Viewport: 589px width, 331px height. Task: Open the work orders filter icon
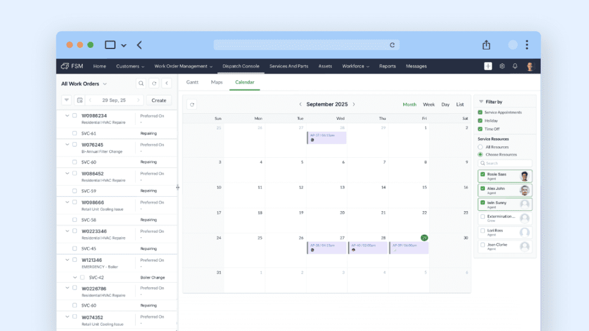click(67, 100)
